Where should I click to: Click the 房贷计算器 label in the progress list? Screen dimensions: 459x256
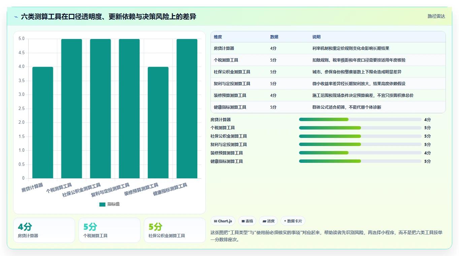pyautogui.click(x=221, y=119)
